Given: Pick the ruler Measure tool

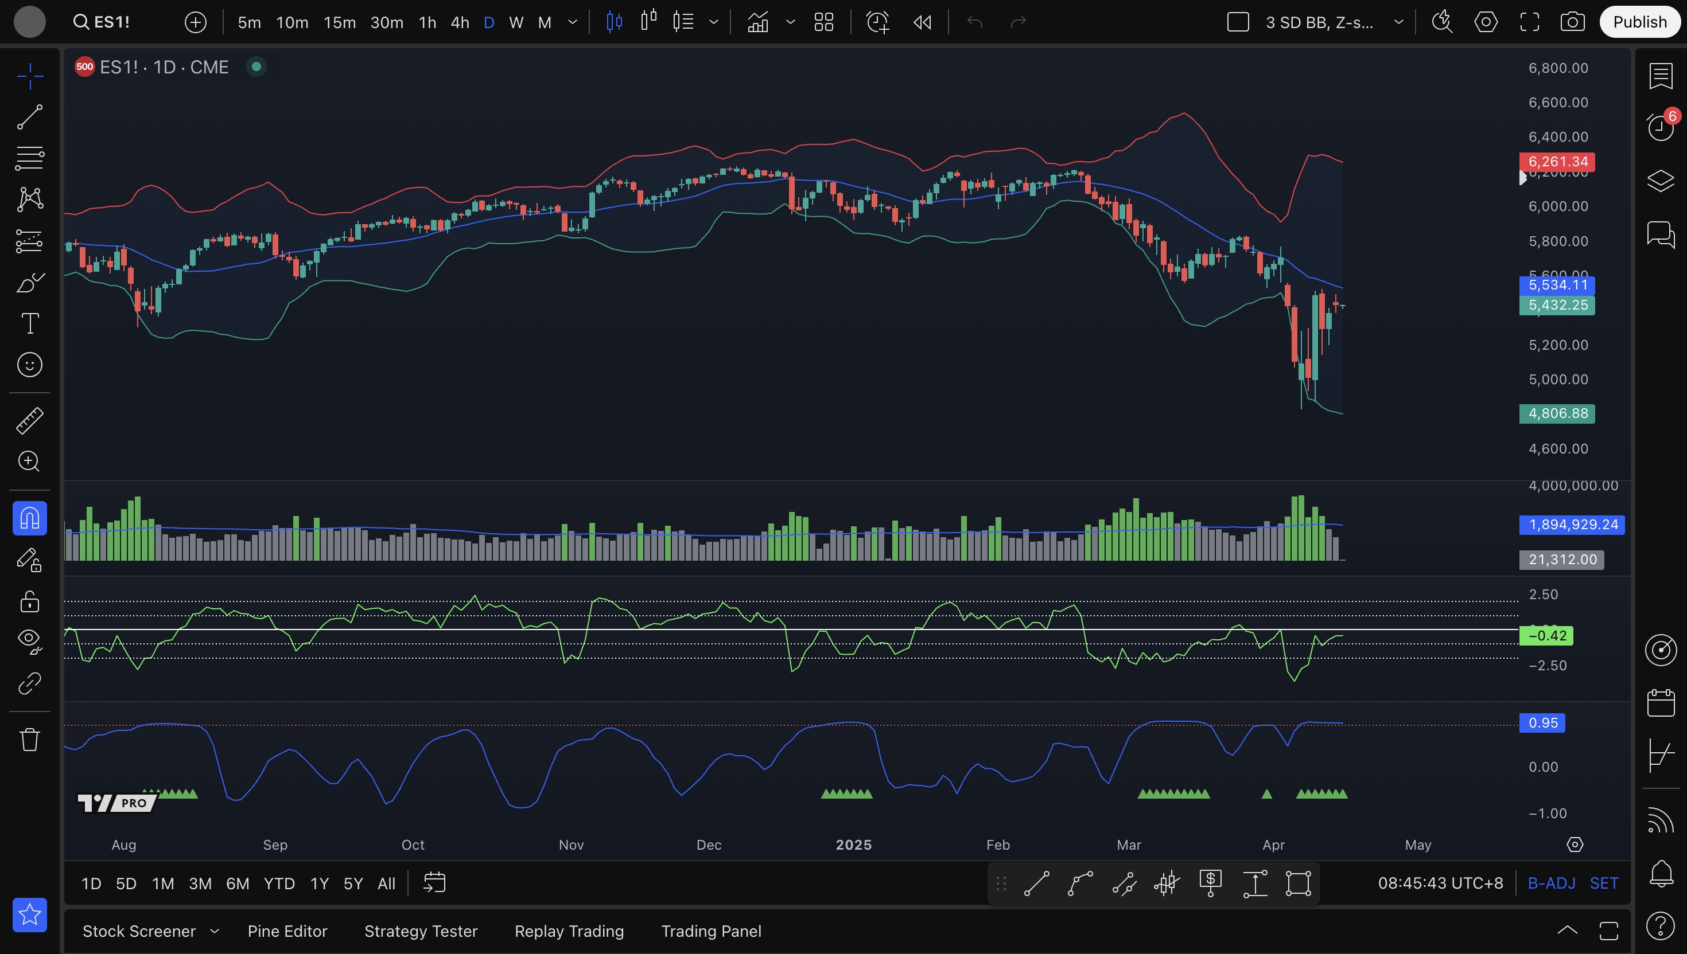Looking at the screenshot, I should [29, 421].
